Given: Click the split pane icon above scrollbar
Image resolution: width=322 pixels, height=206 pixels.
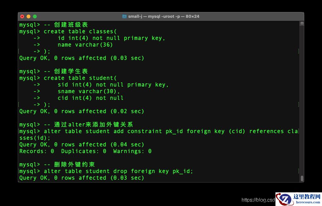Looking at the screenshot, I should (x=302, y=23).
